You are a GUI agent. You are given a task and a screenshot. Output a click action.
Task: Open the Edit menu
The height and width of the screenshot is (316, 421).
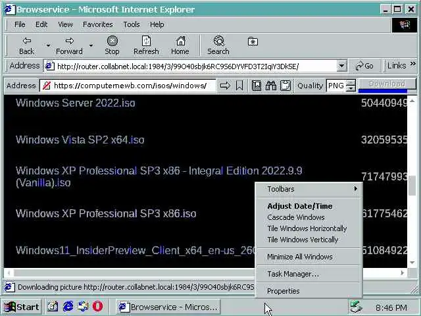tap(41, 24)
